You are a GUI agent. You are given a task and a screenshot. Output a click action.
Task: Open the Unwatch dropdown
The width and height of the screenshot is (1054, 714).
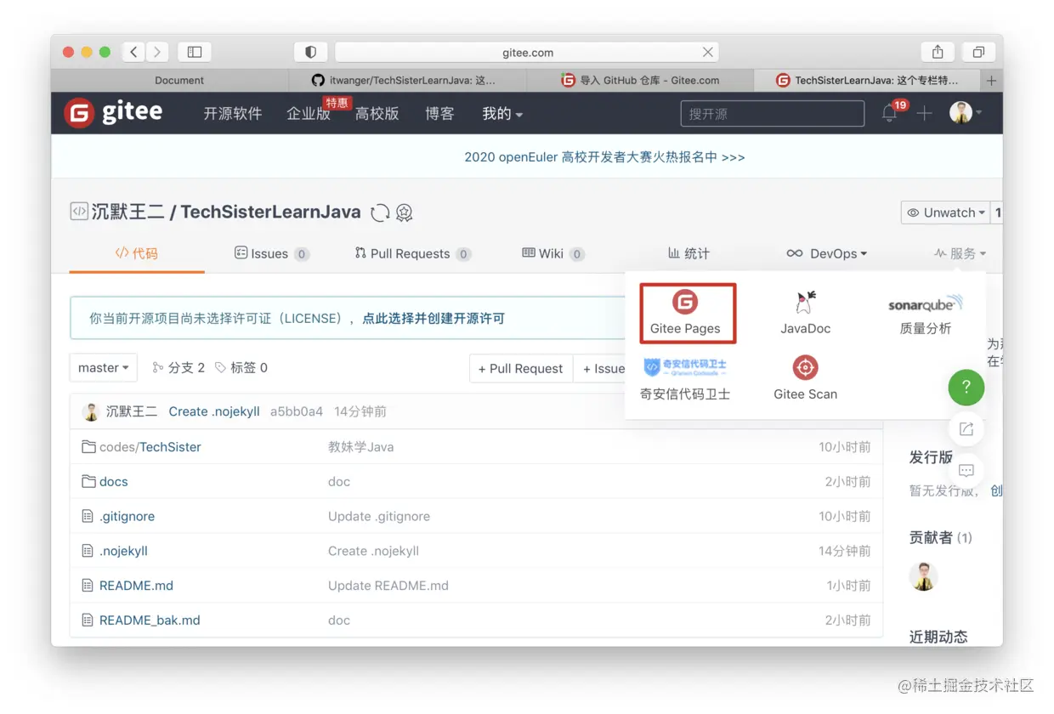[x=945, y=212]
